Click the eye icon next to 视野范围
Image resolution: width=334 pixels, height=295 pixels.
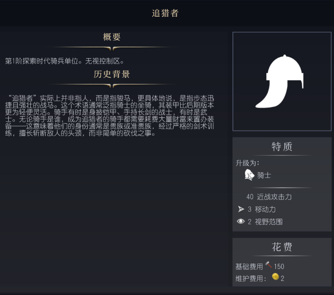tap(241, 222)
